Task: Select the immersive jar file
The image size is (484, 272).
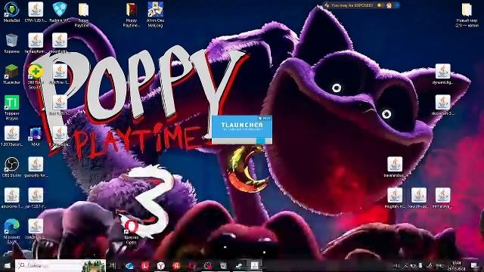Action: (x=442, y=198)
